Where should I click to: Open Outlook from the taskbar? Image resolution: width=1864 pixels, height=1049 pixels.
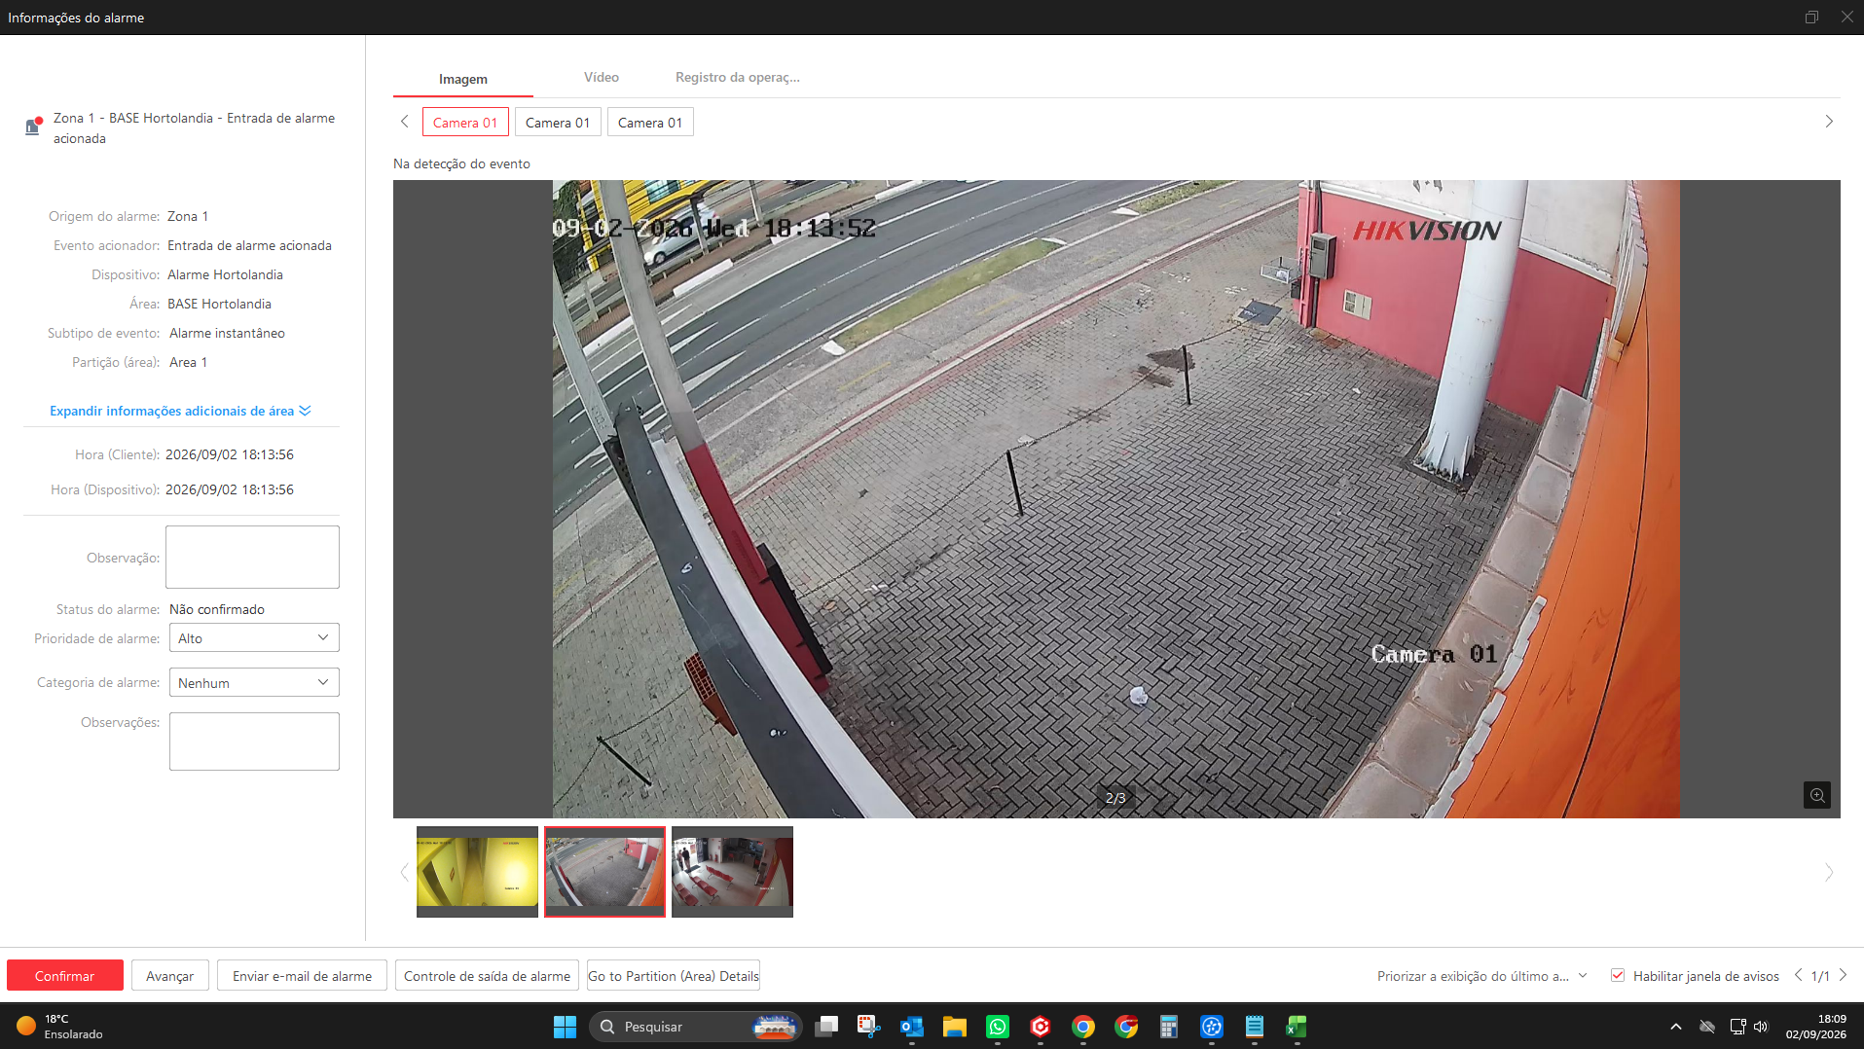(x=912, y=1027)
